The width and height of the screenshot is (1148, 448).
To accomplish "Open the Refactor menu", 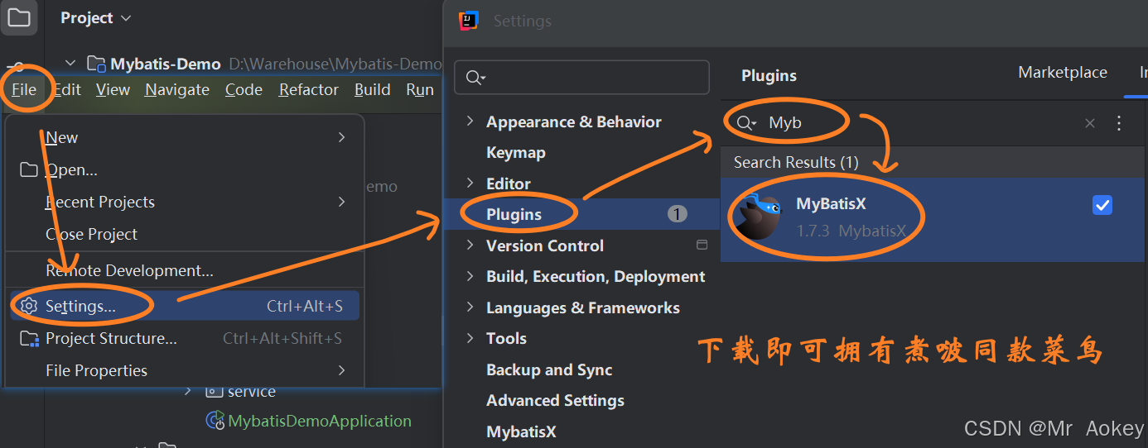I will [x=308, y=89].
